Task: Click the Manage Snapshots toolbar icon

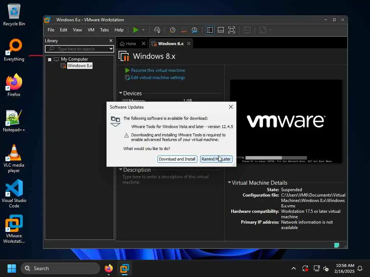Action: 194,30
